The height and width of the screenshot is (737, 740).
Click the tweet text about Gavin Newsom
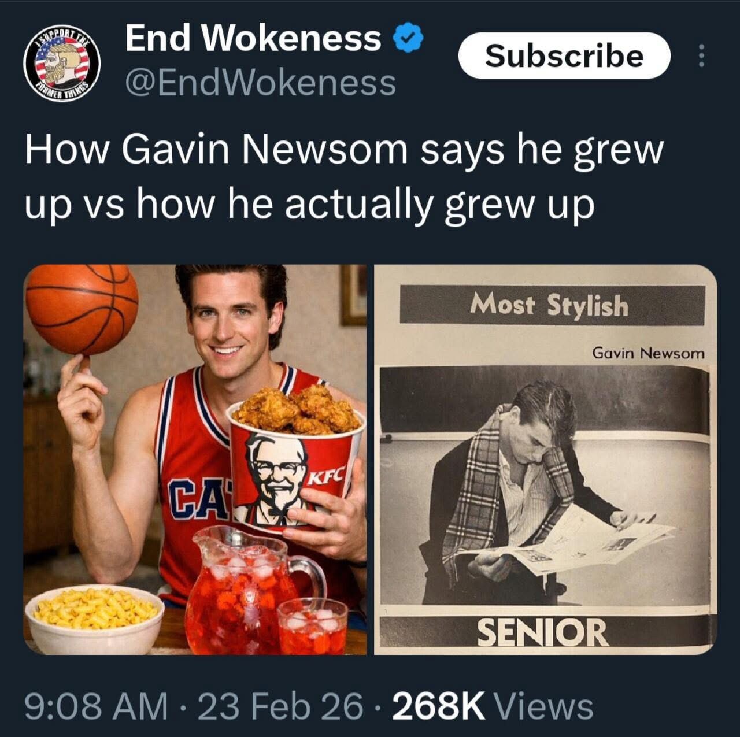[x=344, y=177]
